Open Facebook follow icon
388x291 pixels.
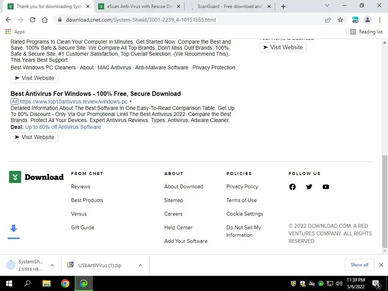(x=293, y=187)
